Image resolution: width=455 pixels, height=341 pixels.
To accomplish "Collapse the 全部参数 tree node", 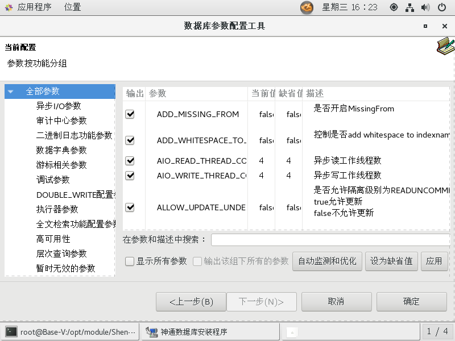I will [10, 92].
